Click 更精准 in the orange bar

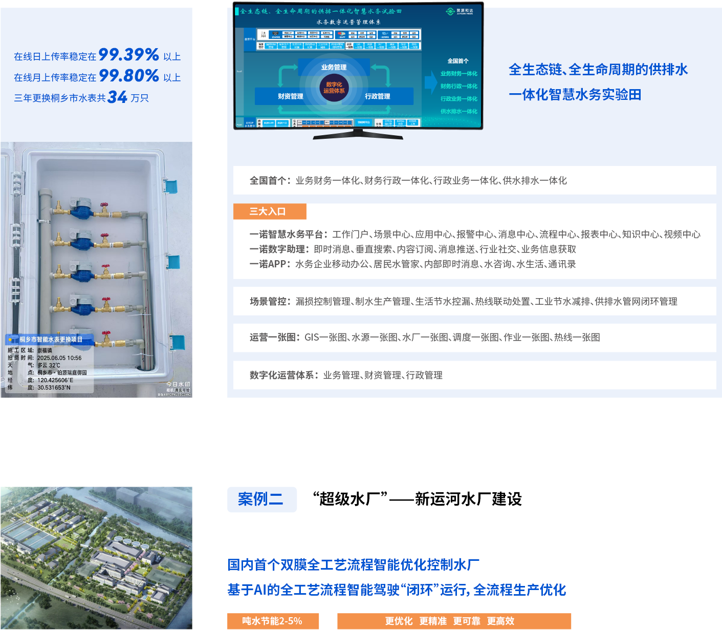433,621
